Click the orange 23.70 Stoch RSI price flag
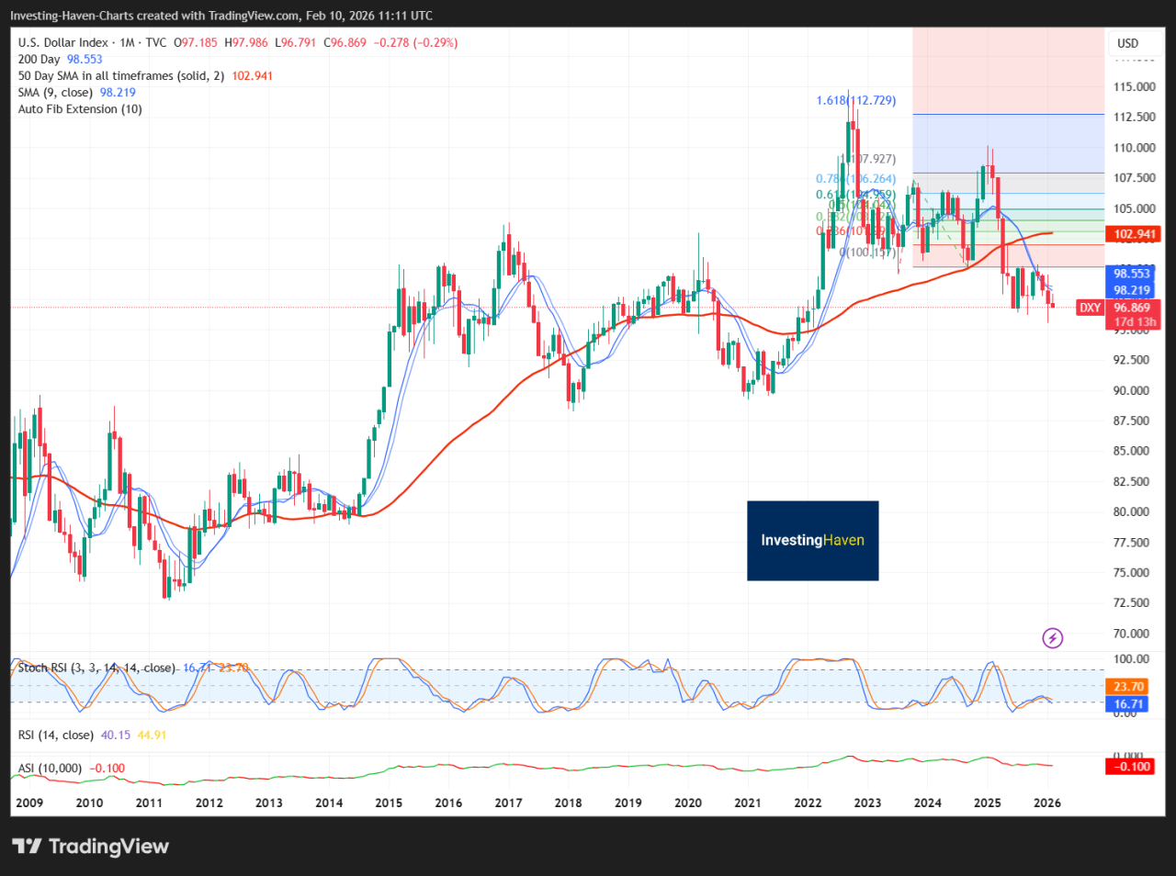The height and width of the screenshot is (876, 1176). 1128,686
